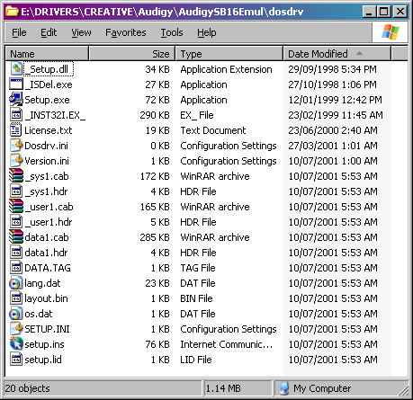Screen dimensions: 413x400
Task: Select the file name setup.ins
Action: click(x=44, y=344)
